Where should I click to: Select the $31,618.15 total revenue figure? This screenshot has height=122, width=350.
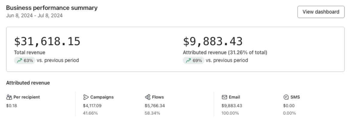47,42
